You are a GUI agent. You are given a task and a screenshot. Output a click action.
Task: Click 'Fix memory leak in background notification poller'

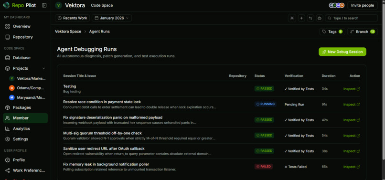(x=106, y=164)
